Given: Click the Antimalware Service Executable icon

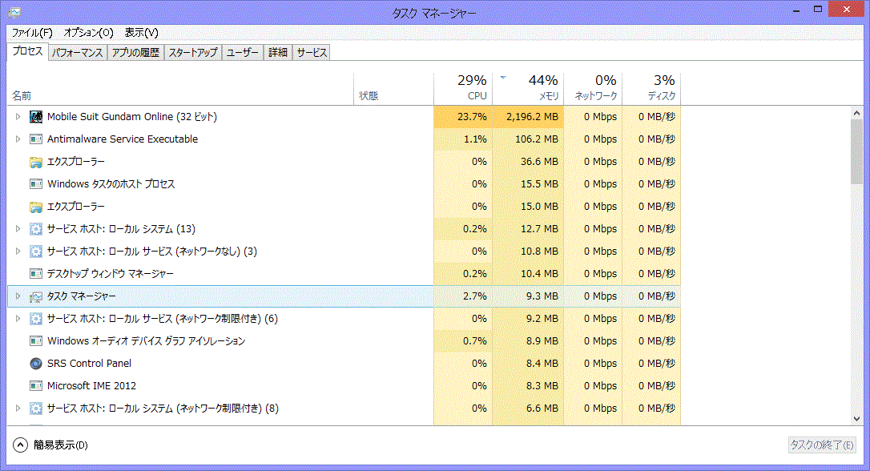Looking at the screenshot, I should pos(35,139).
